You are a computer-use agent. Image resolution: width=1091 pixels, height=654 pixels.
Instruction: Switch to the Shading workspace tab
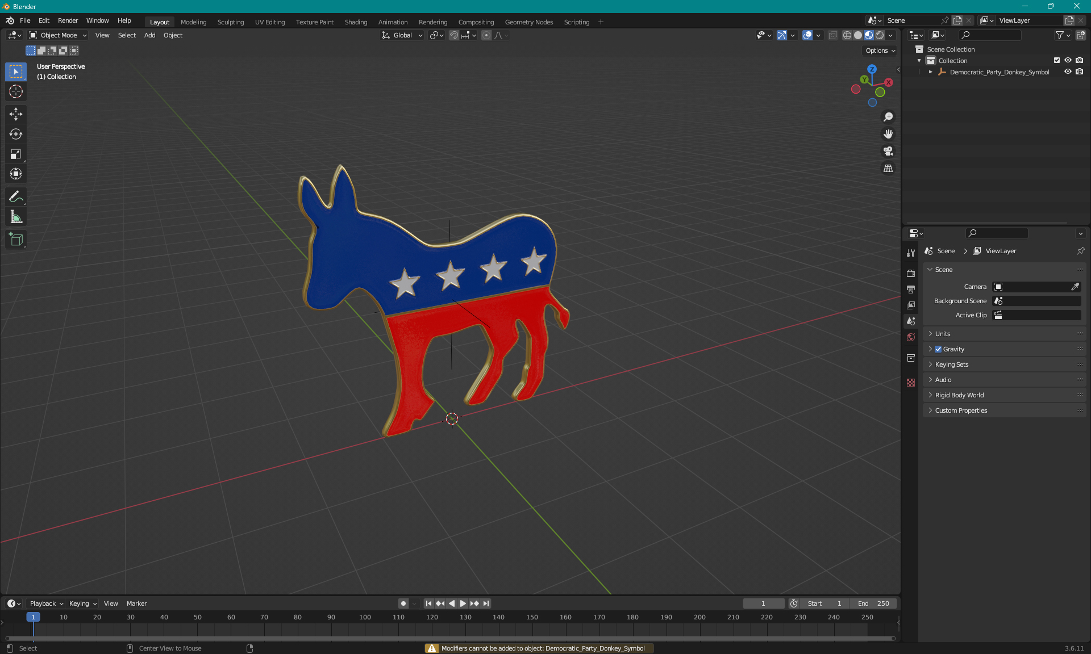click(x=356, y=22)
